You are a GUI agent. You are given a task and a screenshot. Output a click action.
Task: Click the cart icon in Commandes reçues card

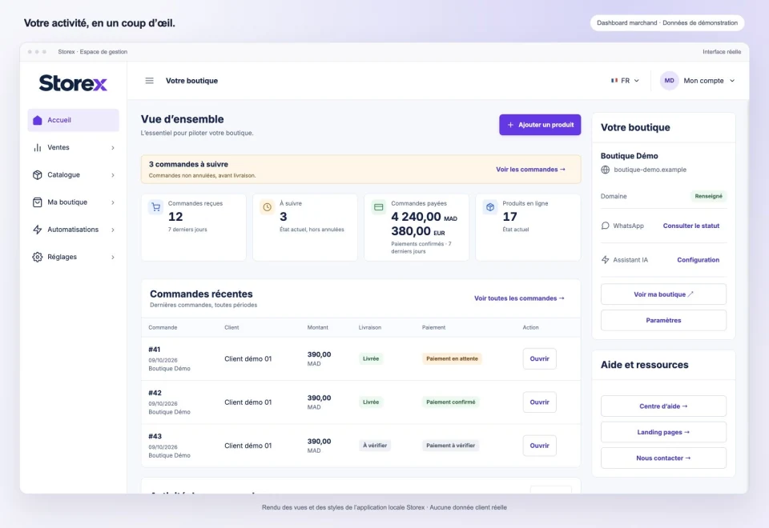tap(155, 207)
